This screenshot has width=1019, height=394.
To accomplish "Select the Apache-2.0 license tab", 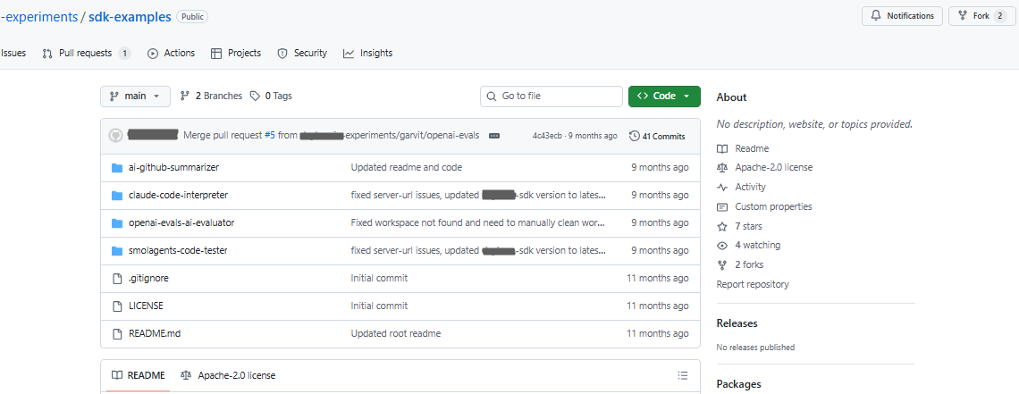I will click(227, 375).
